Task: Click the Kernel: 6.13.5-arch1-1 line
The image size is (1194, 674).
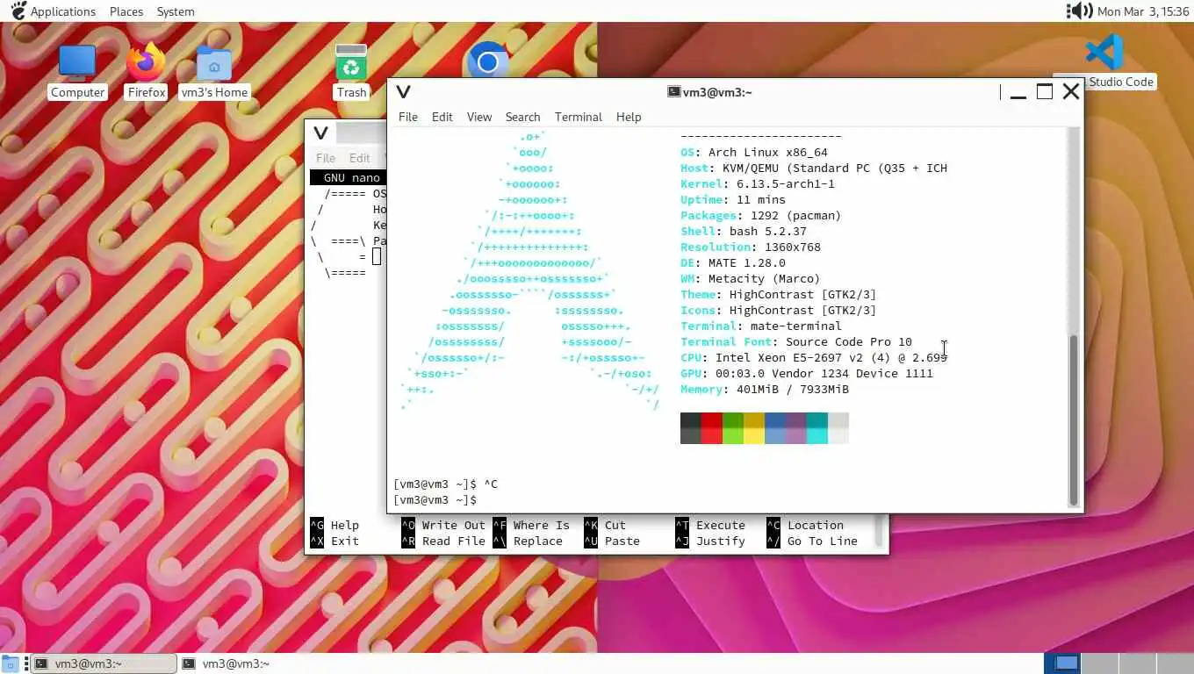Action: point(758,184)
